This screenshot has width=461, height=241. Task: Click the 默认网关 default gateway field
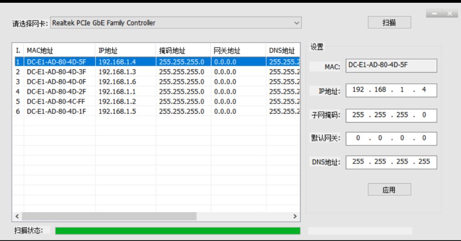coord(391,138)
